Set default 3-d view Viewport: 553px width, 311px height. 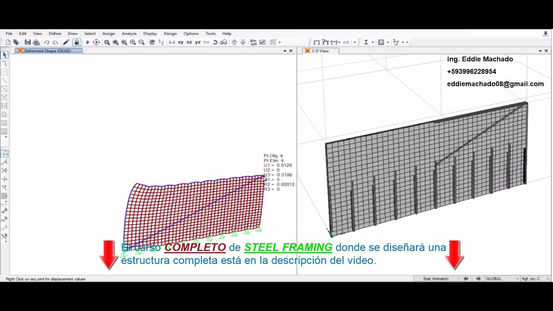pos(172,42)
